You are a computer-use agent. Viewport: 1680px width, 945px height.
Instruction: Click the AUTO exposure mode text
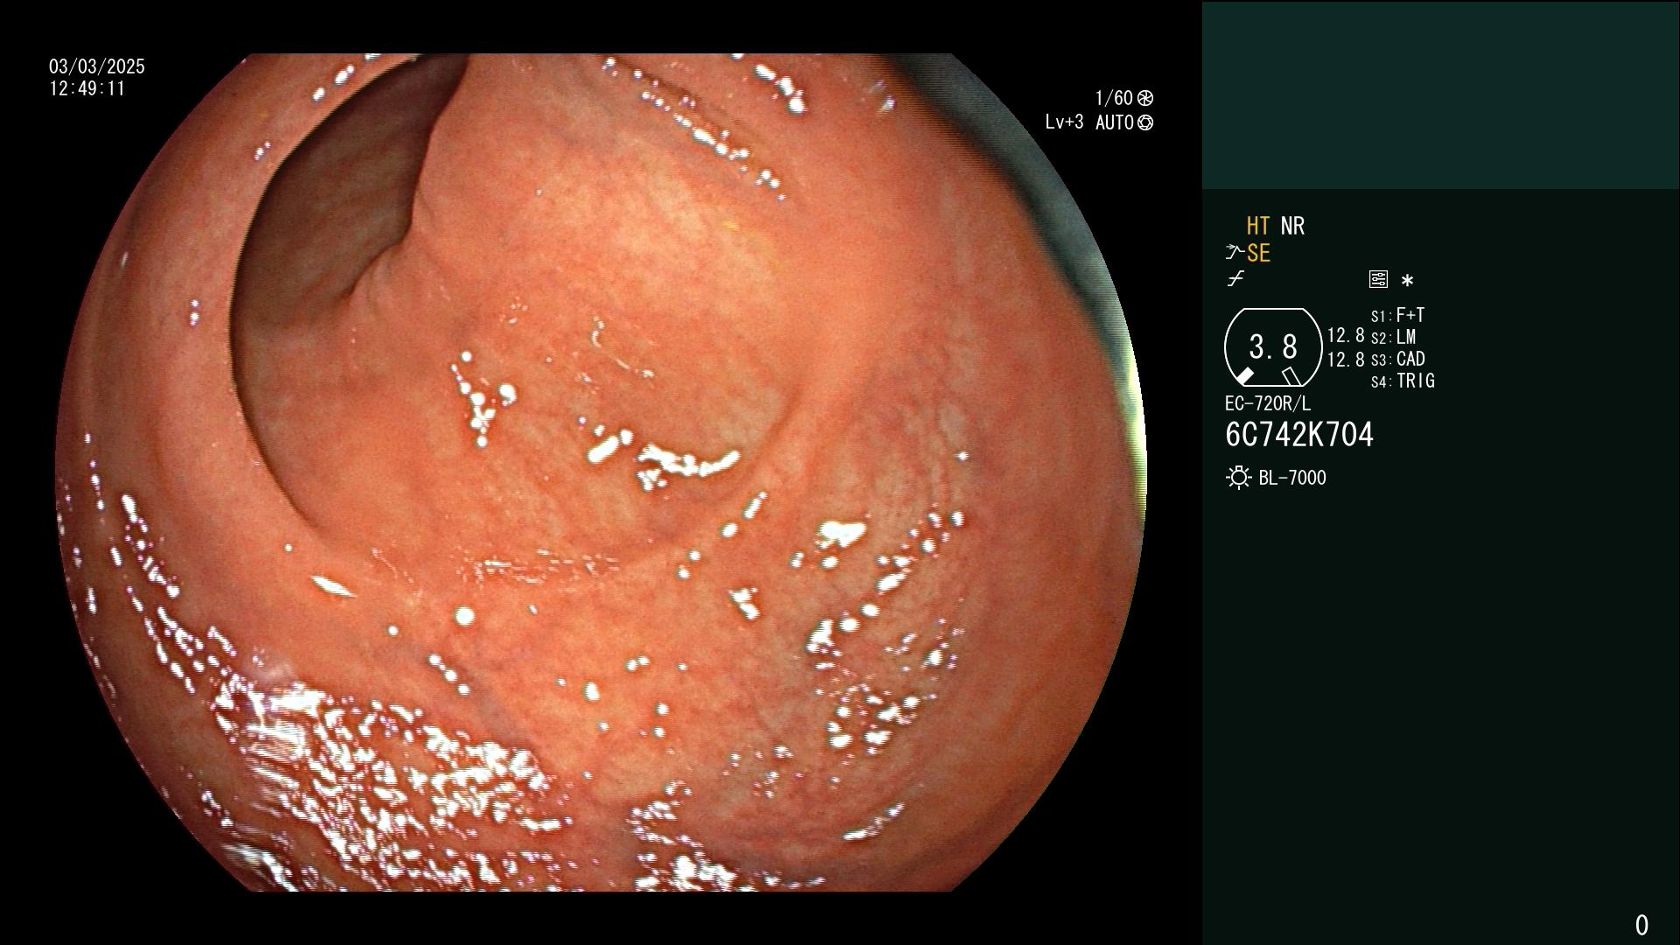(1114, 122)
